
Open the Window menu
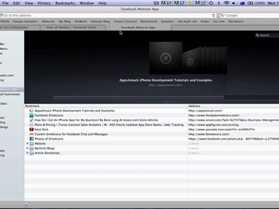pos(87,3)
